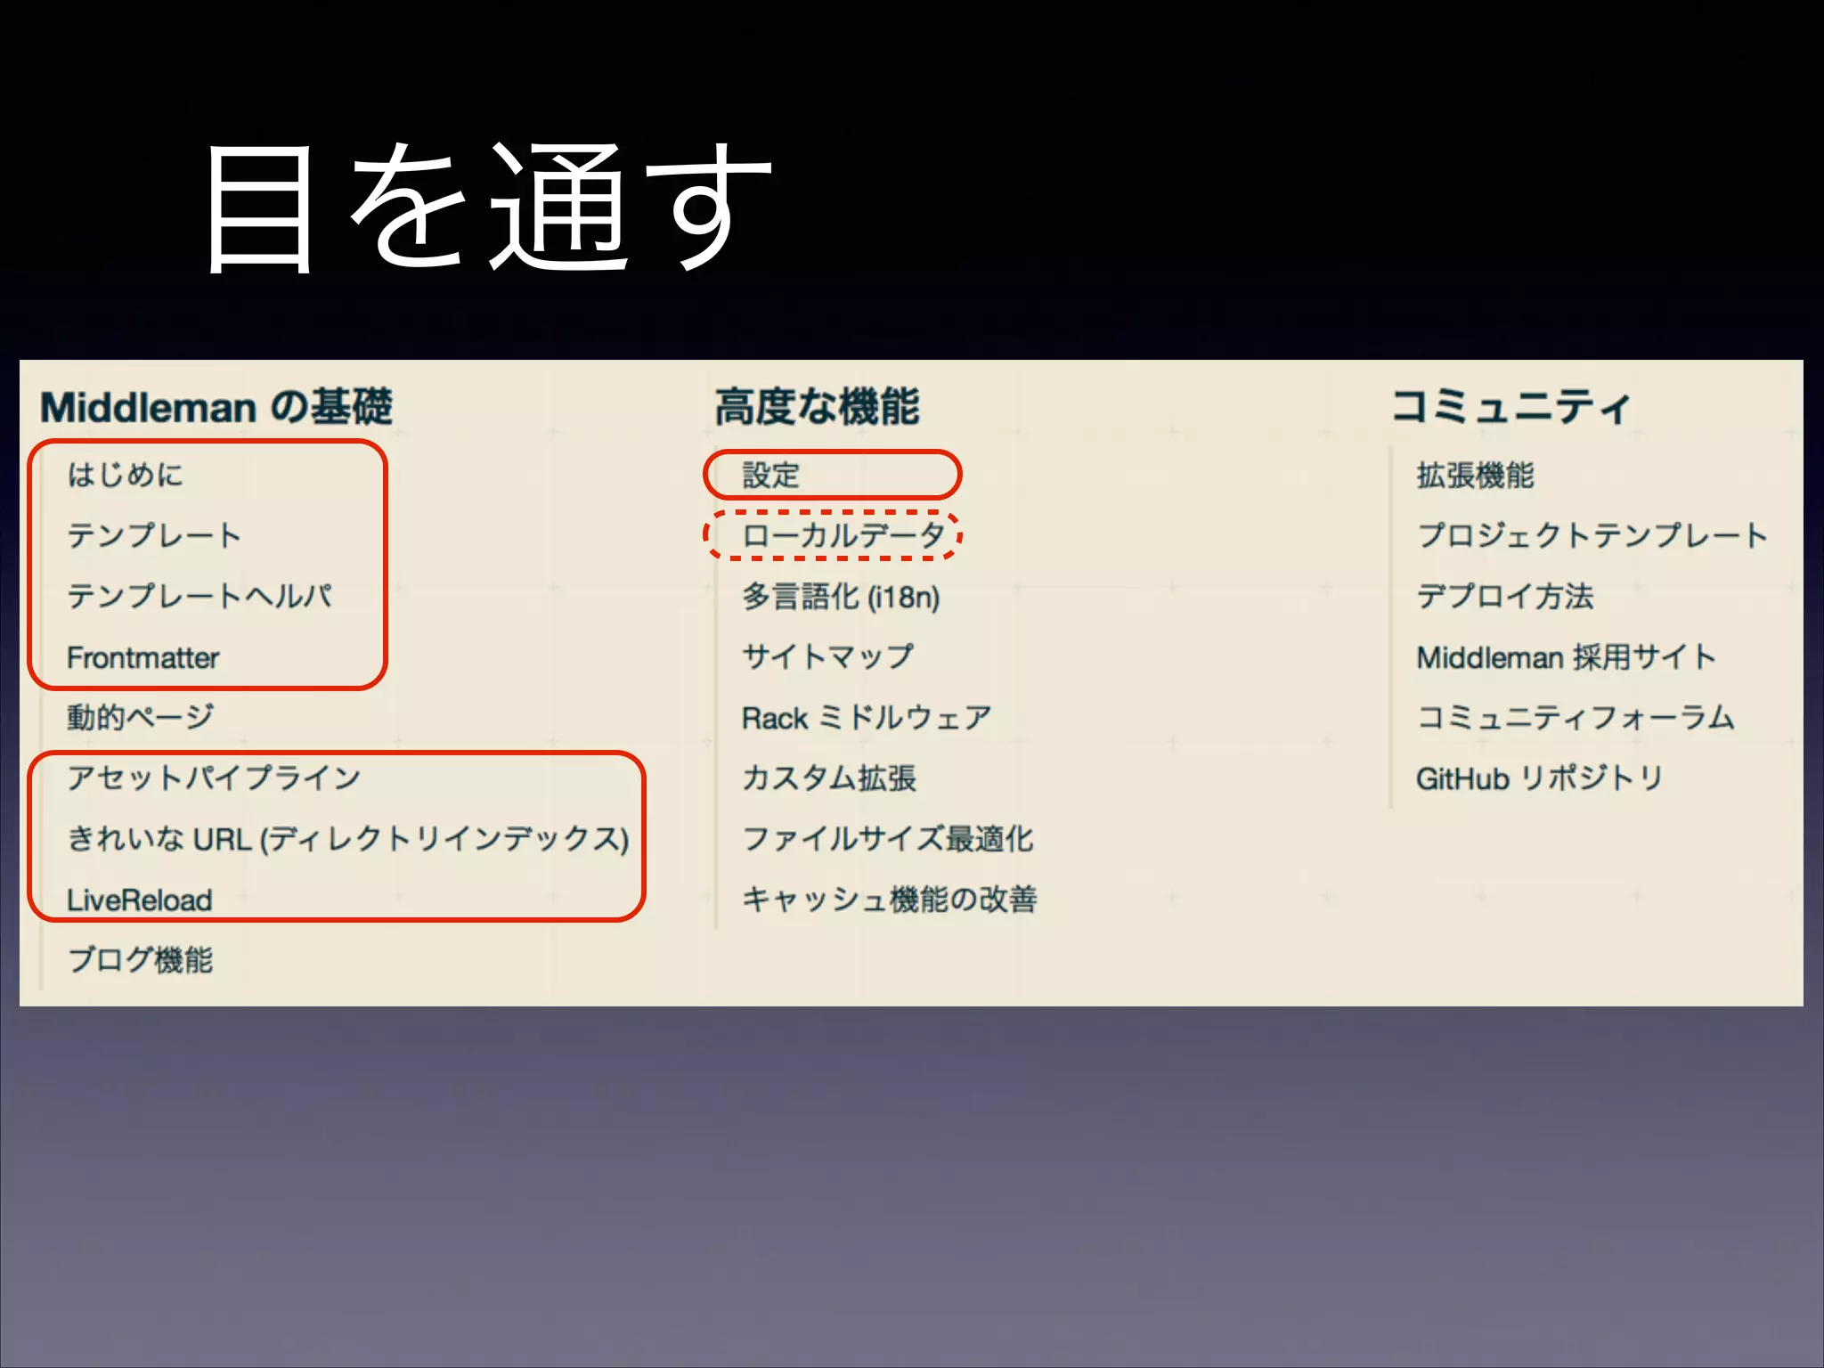Open きれいな URL (ディレクトリインデックス) link
Viewport: 1824px width, 1368px height.
click(x=348, y=839)
